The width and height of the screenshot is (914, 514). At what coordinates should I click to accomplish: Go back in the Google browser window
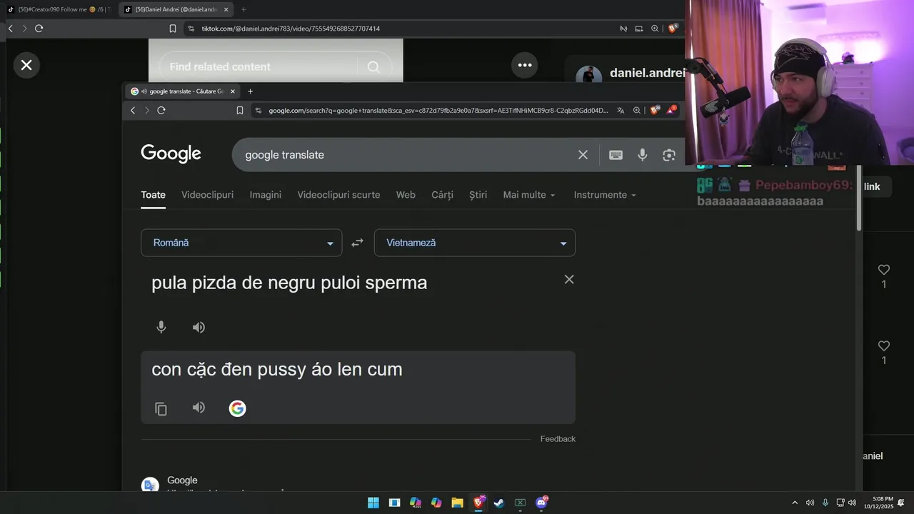(x=133, y=110)
